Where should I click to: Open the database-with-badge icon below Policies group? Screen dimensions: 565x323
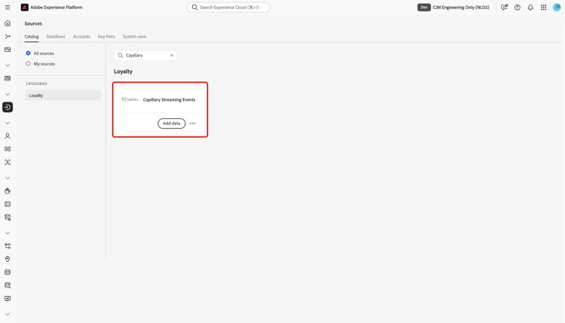(8, 218)
